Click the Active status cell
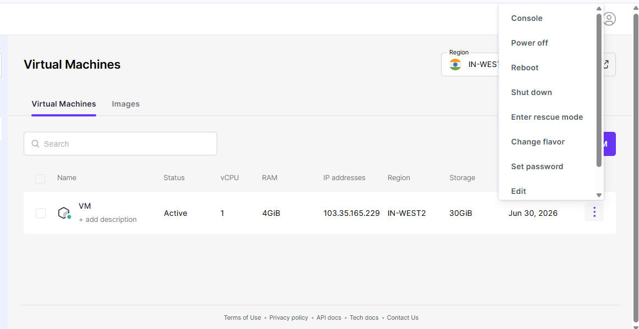639x329 pixels. click(175, 213)
